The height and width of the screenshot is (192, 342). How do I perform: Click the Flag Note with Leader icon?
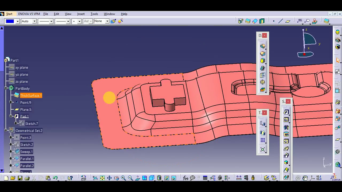[x=307, y=21]
